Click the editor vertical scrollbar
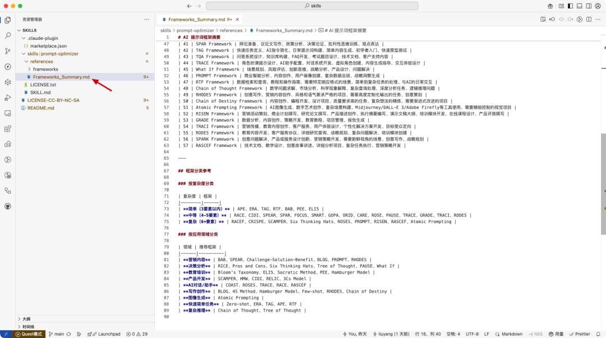Screen dimensions: 606x338 pos(603,185)
